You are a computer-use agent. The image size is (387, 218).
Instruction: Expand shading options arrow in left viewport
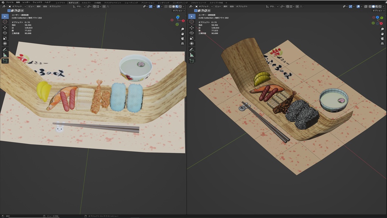183,6
